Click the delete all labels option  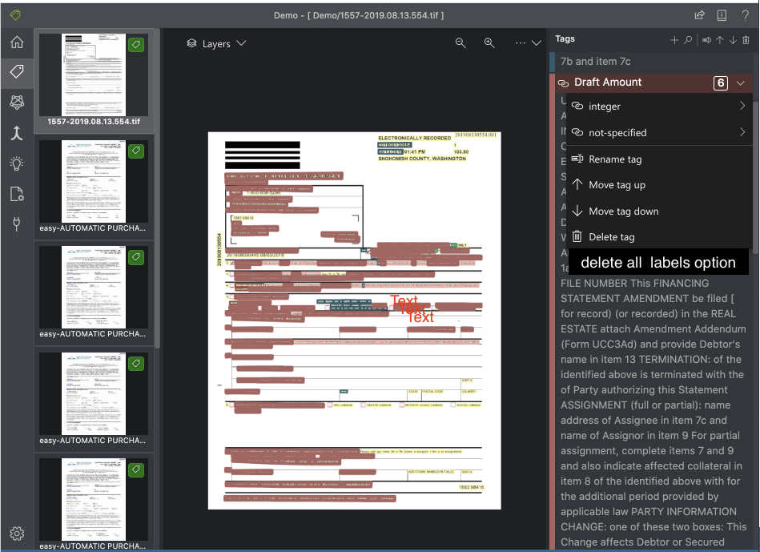click(x=657, y=261)
